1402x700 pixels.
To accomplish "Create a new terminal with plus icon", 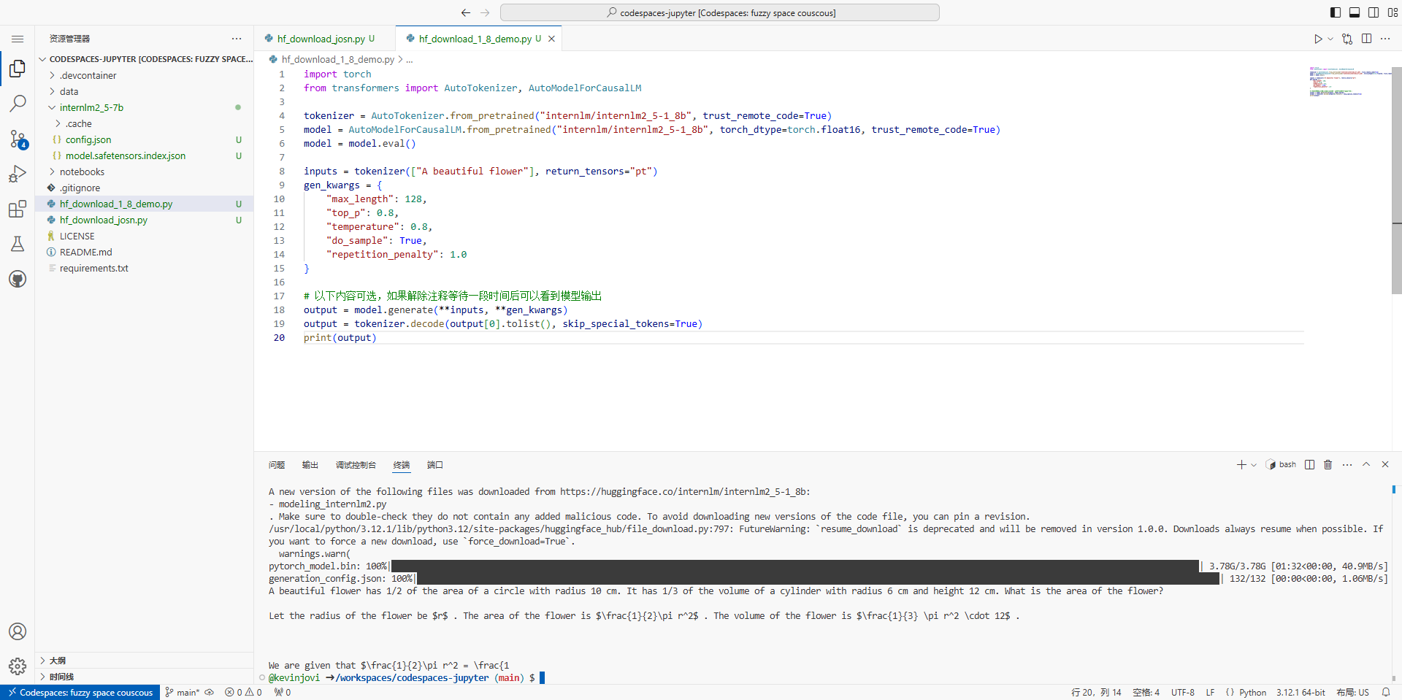I will (1241, 464).
